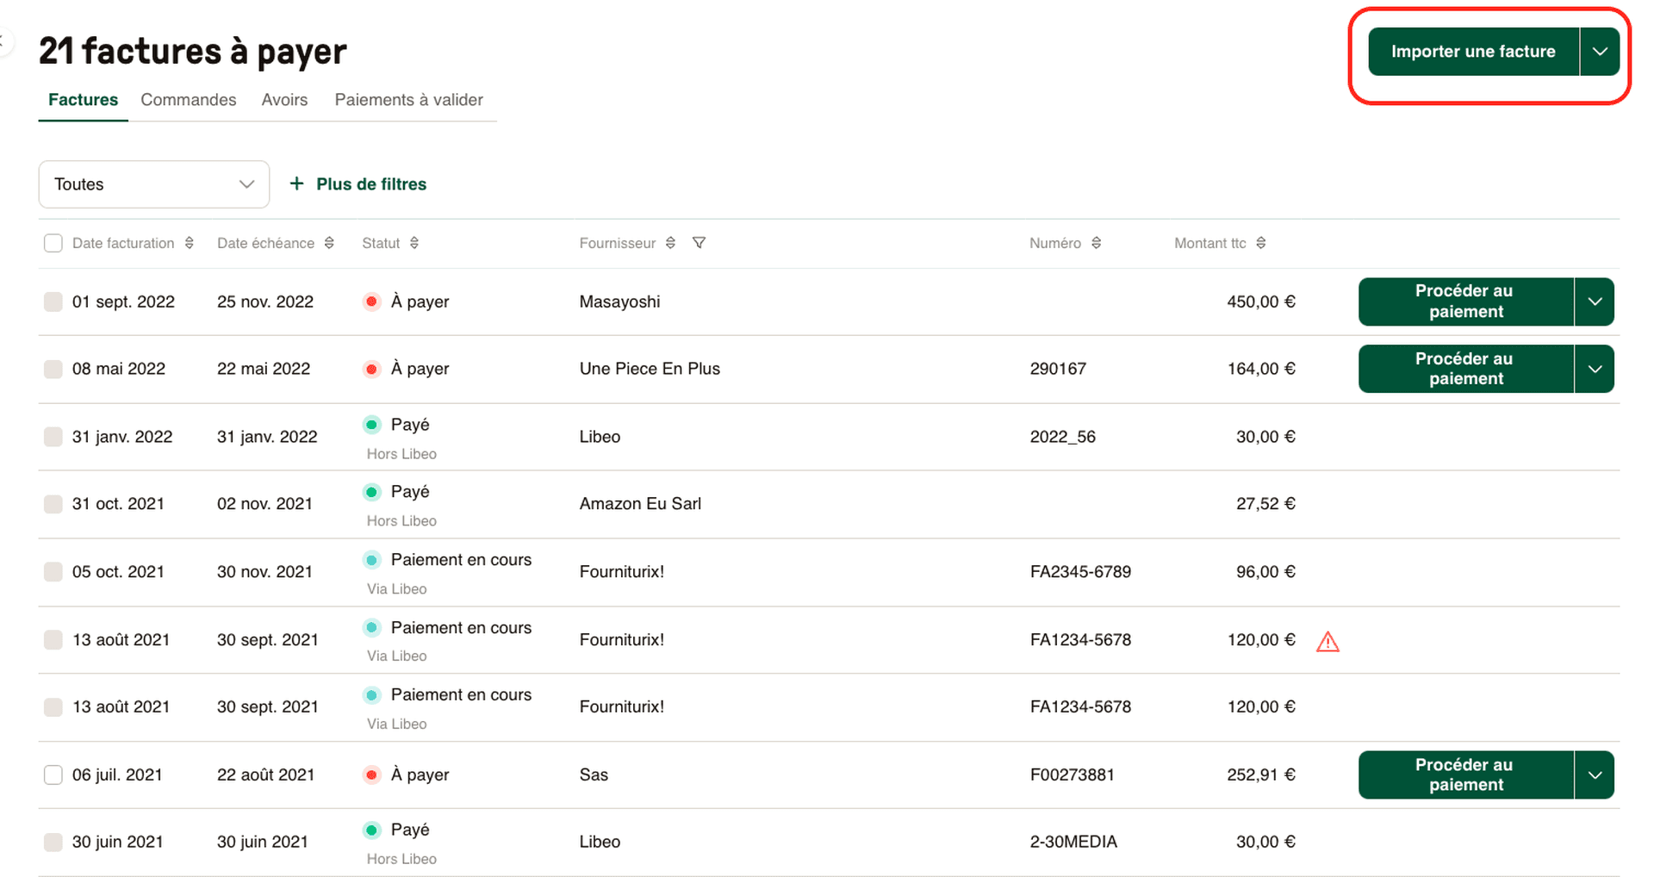This screenshot has width=1654, height=877.
Task: Click the À payer status dot on the 290167 invoice
Action: point(371,368)
